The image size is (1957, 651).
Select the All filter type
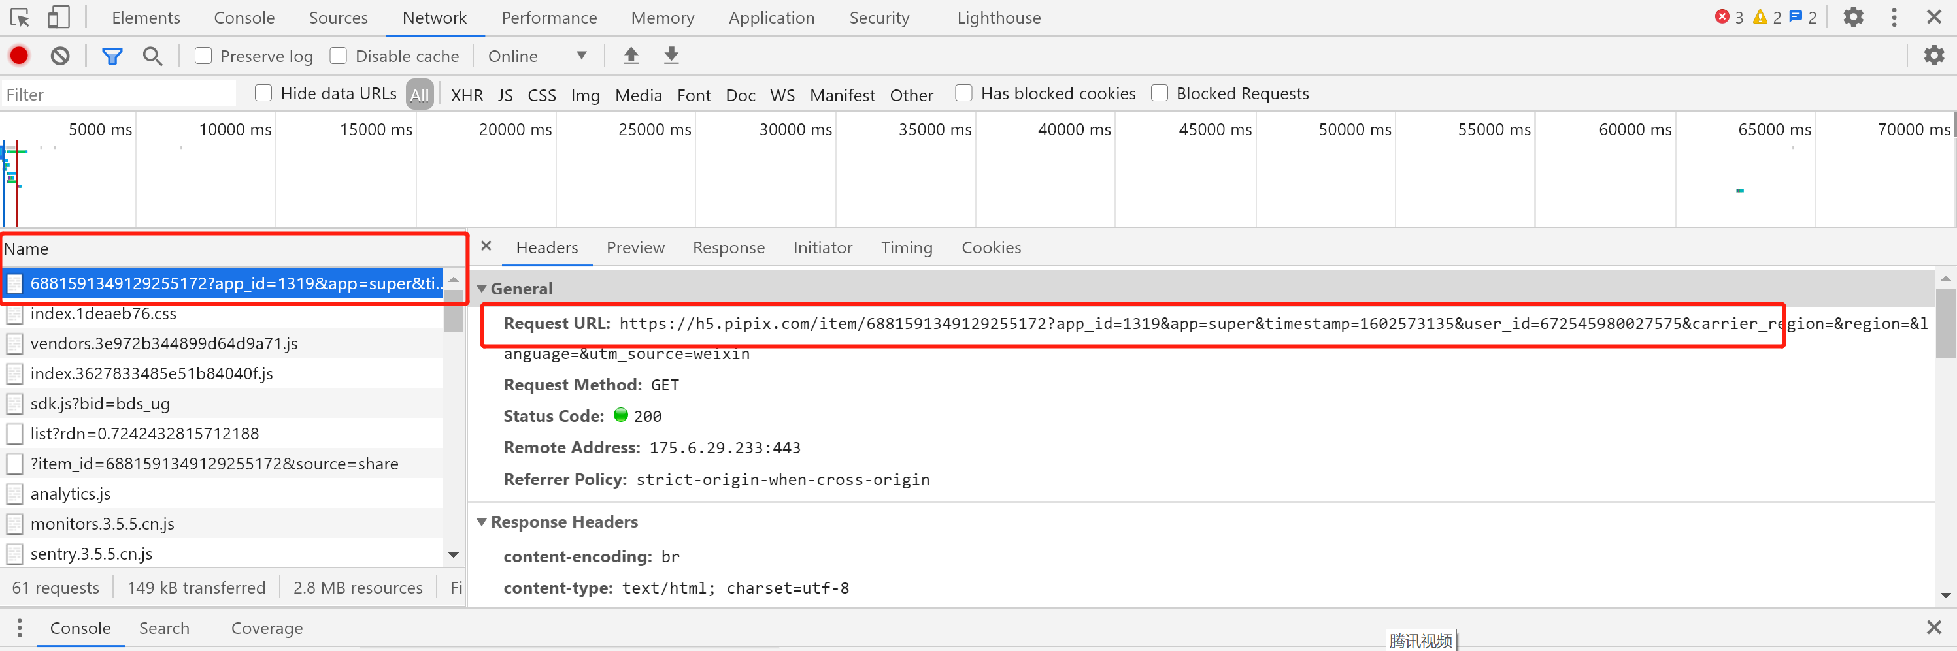click(x=420, y=94)
